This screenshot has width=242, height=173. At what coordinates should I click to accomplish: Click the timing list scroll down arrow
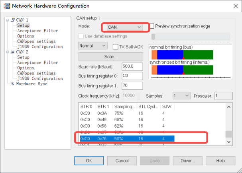229,142
